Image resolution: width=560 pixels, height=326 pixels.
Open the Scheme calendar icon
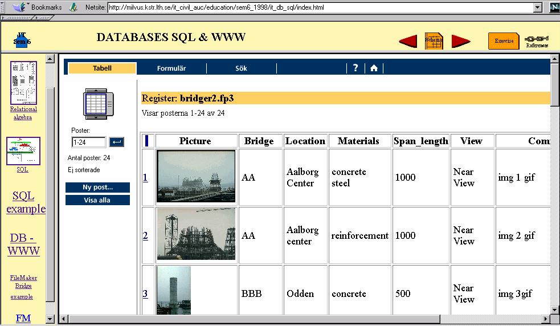[x=434, y=40]
